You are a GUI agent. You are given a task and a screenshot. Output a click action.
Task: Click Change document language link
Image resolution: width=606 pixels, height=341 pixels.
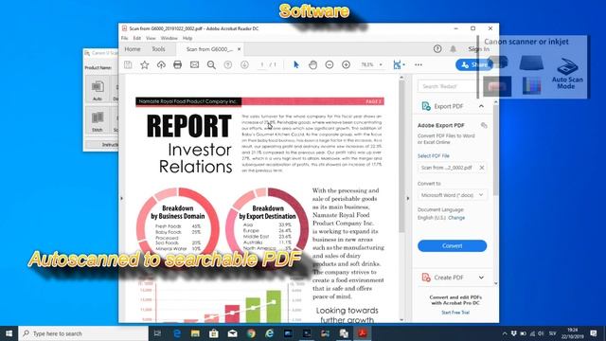[x=456, y=218]
